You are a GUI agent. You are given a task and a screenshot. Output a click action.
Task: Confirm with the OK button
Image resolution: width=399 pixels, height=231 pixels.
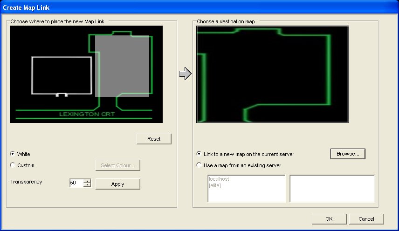pos(329,219)
